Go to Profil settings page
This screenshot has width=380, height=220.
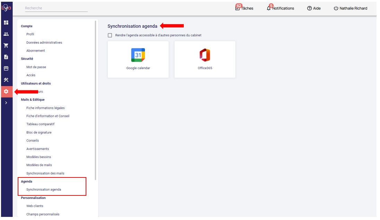click(30, 34)
